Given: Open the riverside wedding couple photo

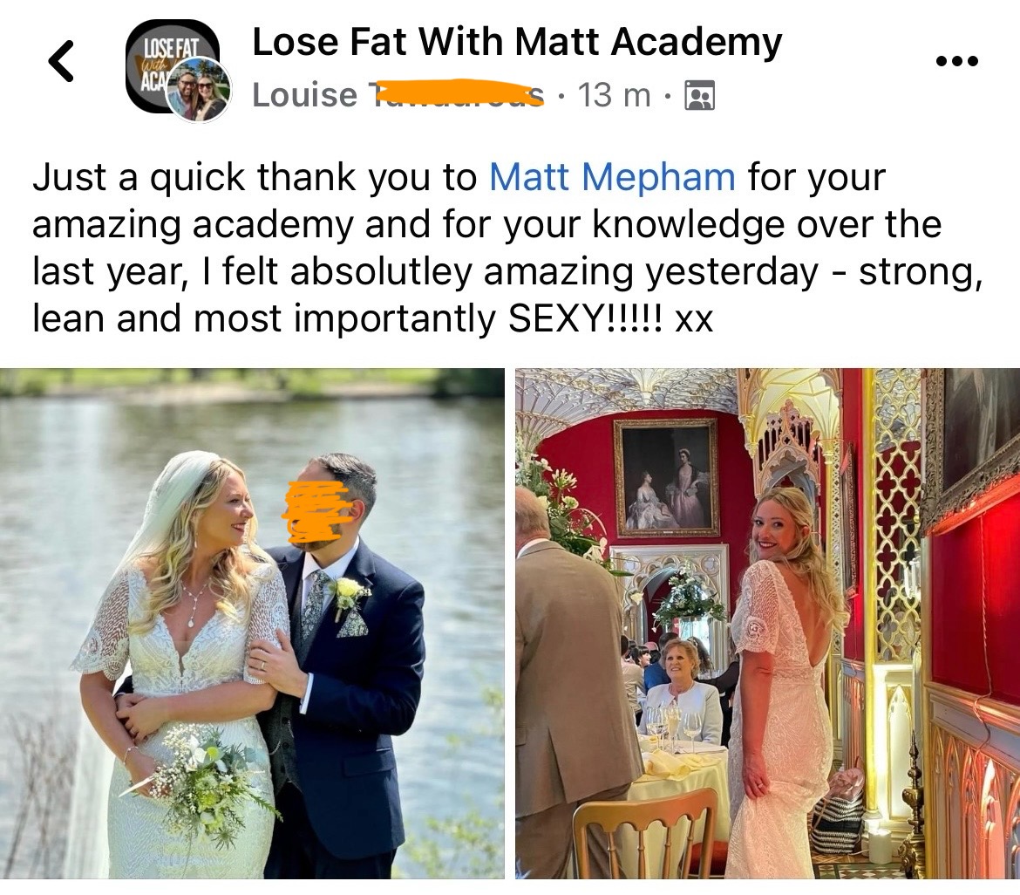Looking at the screenshot, I should click(252, 623).
